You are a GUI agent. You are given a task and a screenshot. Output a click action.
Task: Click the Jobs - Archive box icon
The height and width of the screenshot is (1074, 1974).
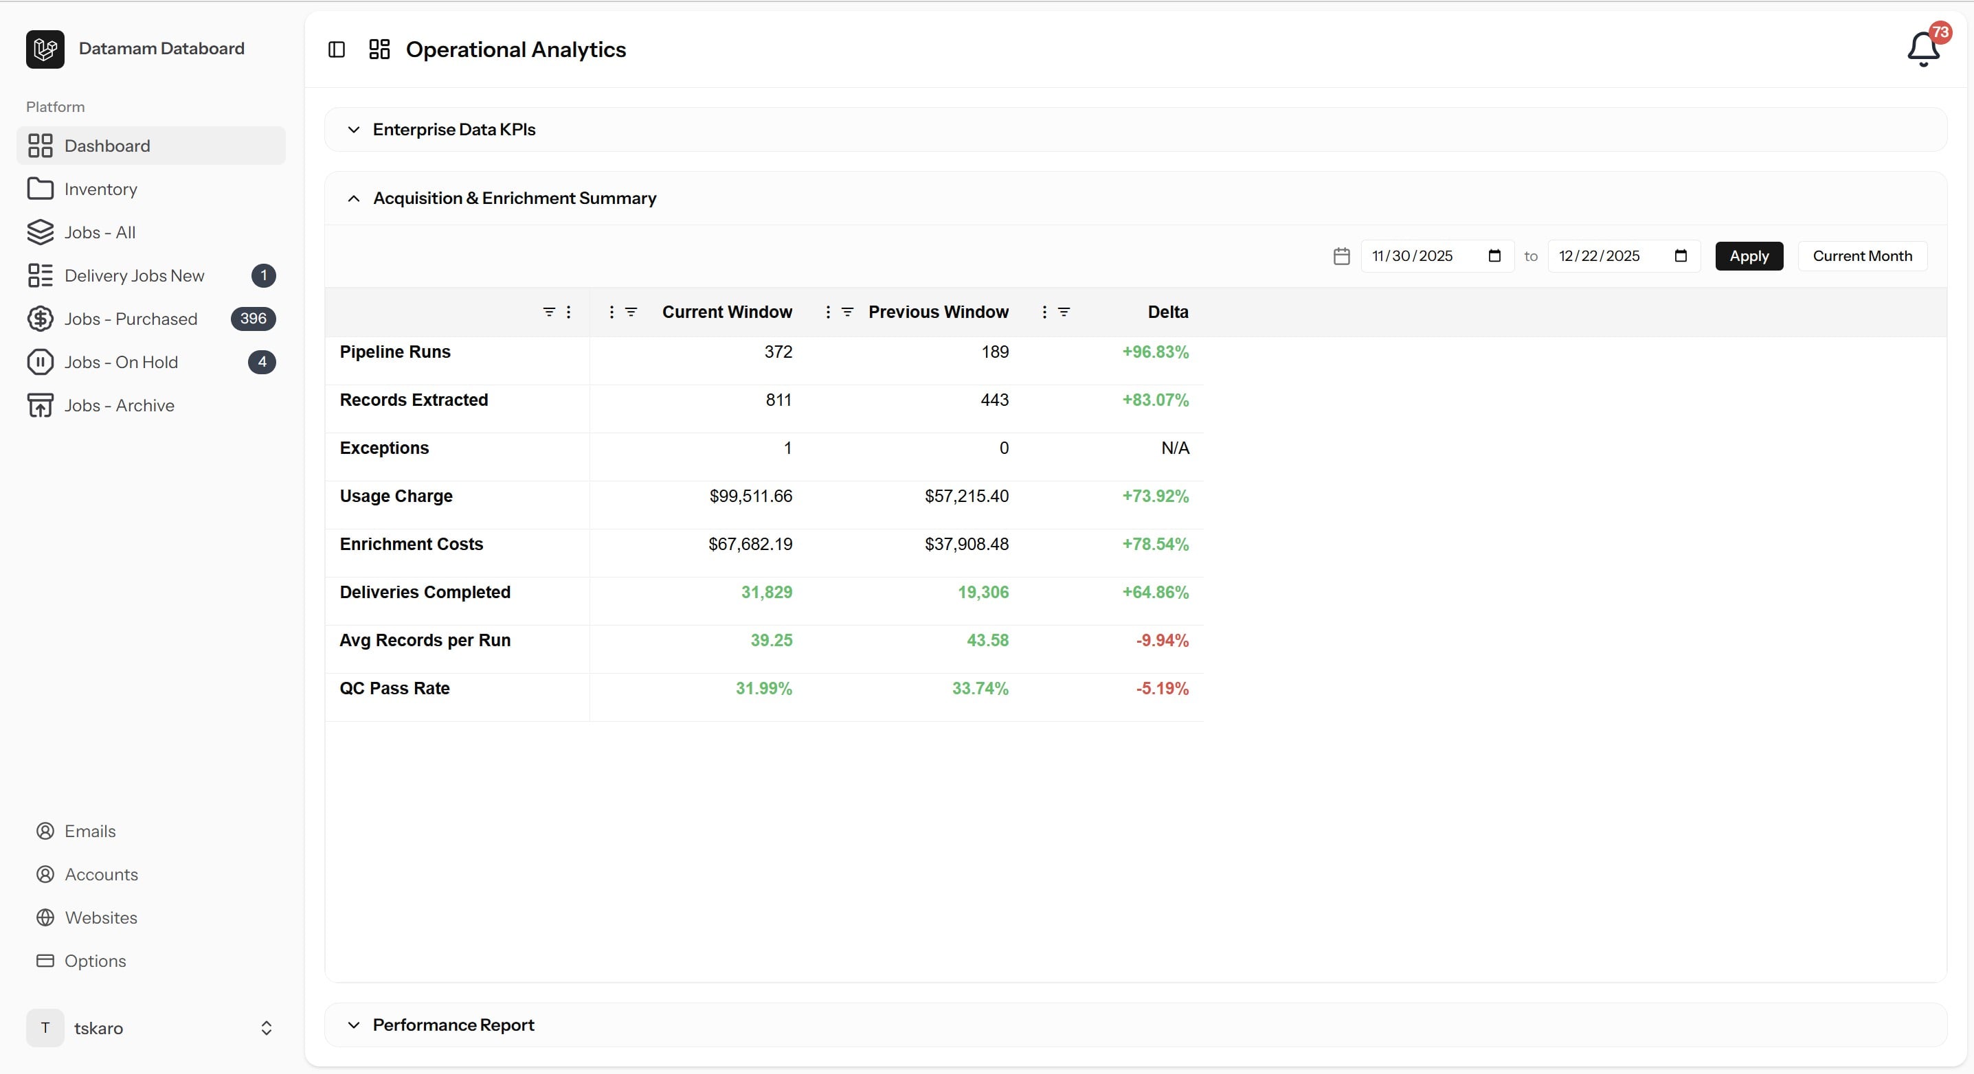(40, 405)
